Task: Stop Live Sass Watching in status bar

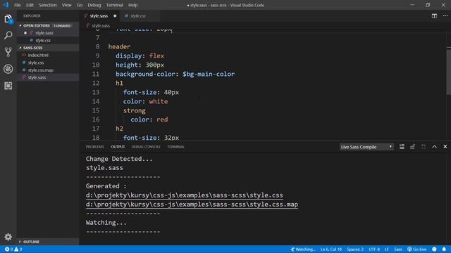Action: click(x=302, y=249)
